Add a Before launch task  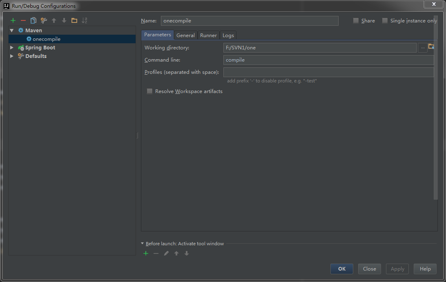click(146, 253)
